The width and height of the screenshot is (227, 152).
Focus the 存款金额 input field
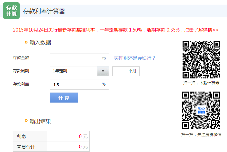click(79, 58)
